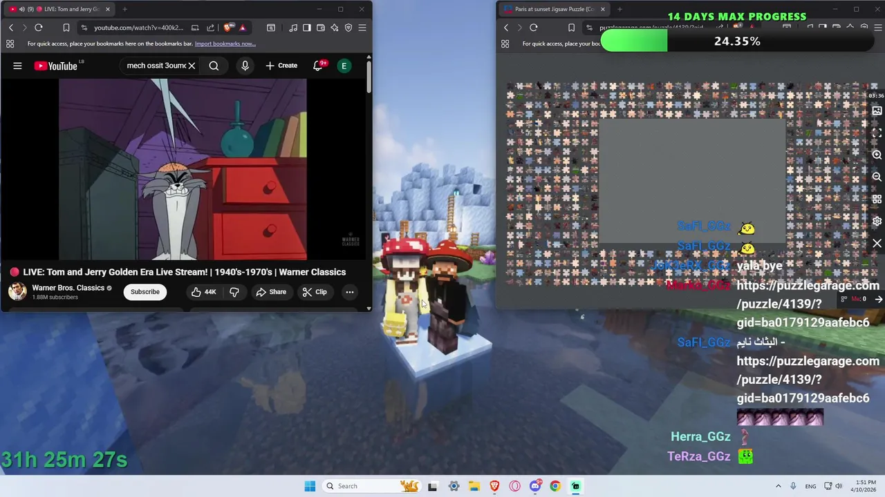Show hidden system tray icons chevron
Screen dimensions: 885x497
click(778, 486)
